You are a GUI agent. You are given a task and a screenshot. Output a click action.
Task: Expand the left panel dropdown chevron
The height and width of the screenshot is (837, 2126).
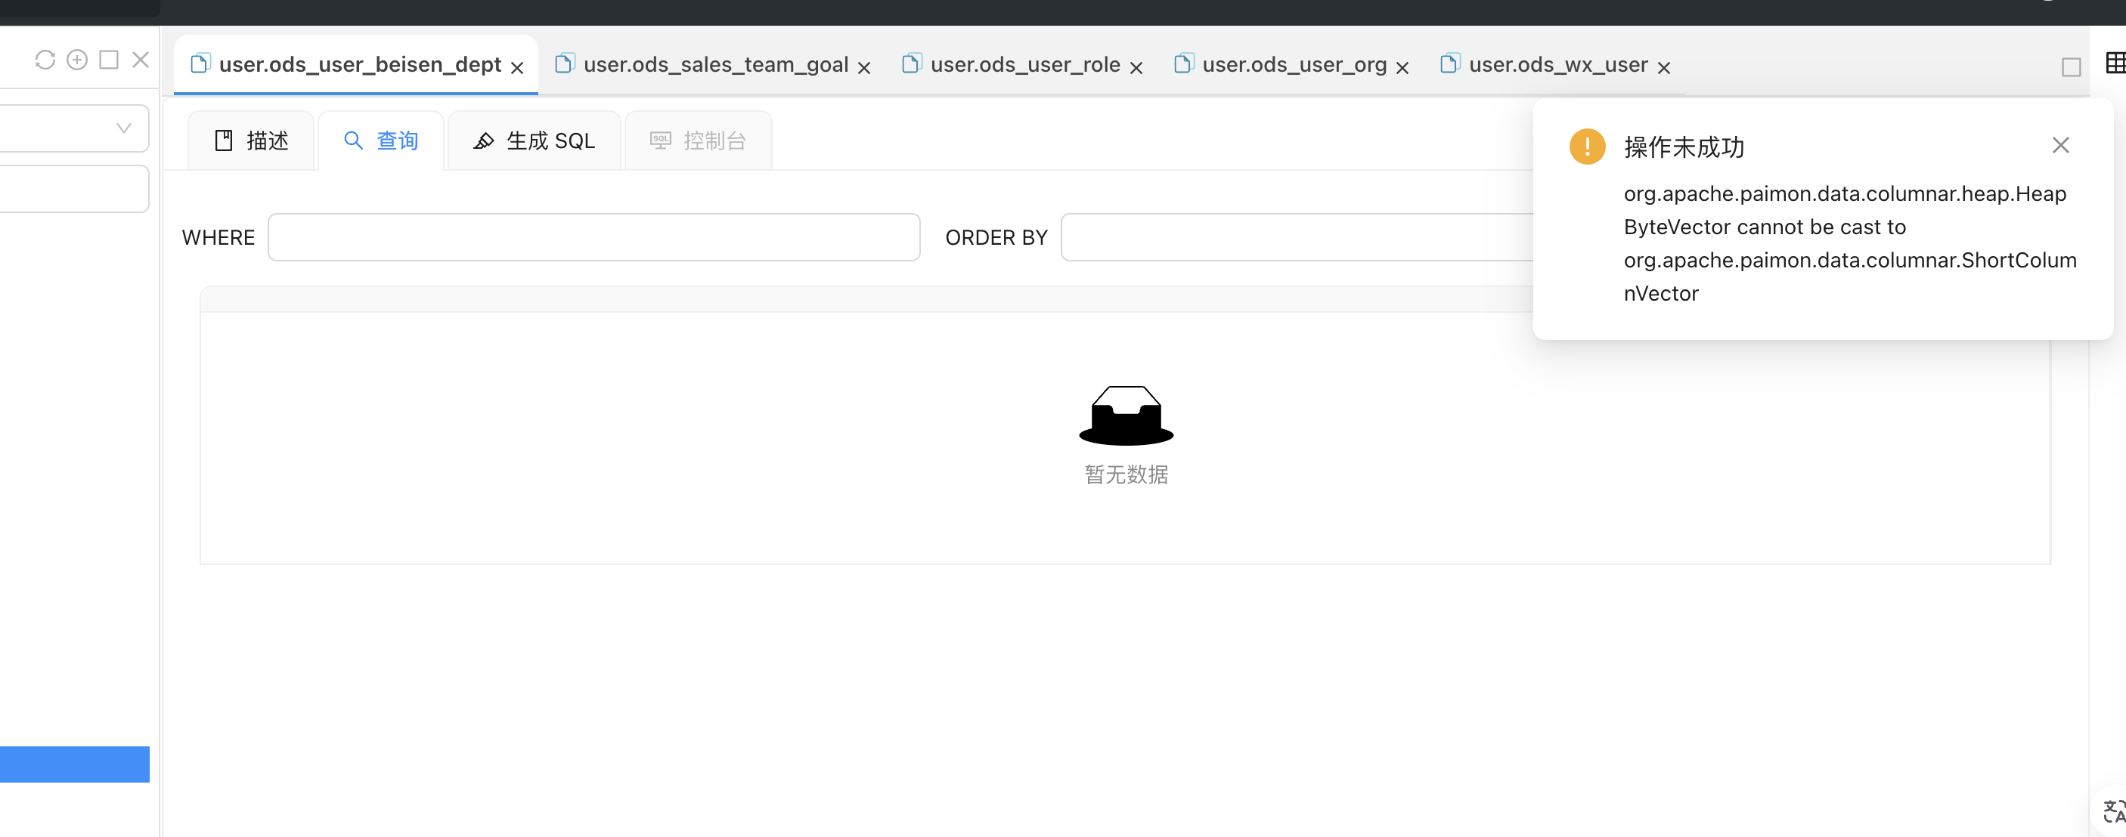pyautogui.click(x=124, y=128)
